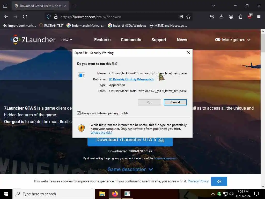
Task: Open Support in site navigation
Action: pos(159,40)
